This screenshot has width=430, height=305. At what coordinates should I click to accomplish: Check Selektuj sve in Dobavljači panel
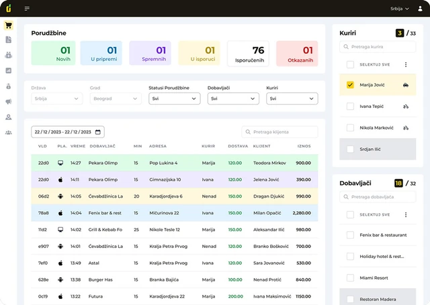tap(350, 215)
